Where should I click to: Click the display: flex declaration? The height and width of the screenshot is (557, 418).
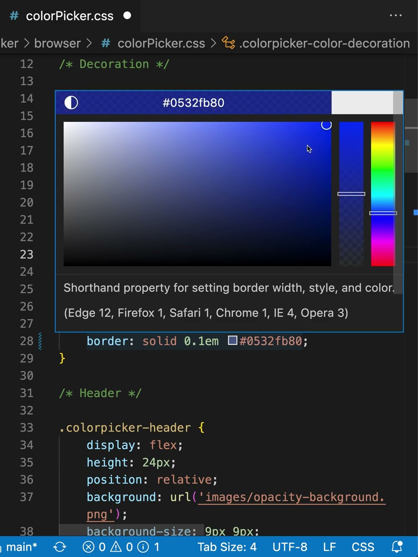(135, 445)
